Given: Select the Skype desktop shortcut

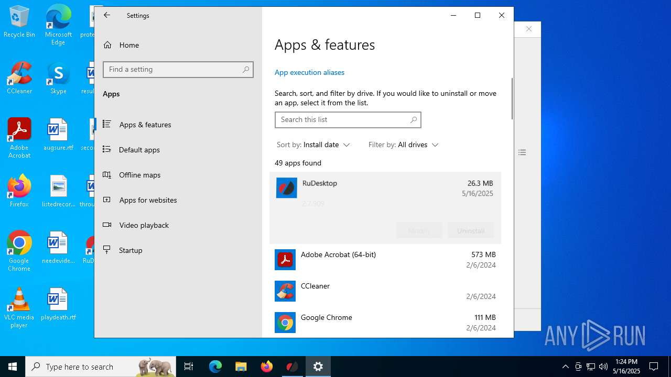Looking at the screenshot, I should (x=58, y=79).
